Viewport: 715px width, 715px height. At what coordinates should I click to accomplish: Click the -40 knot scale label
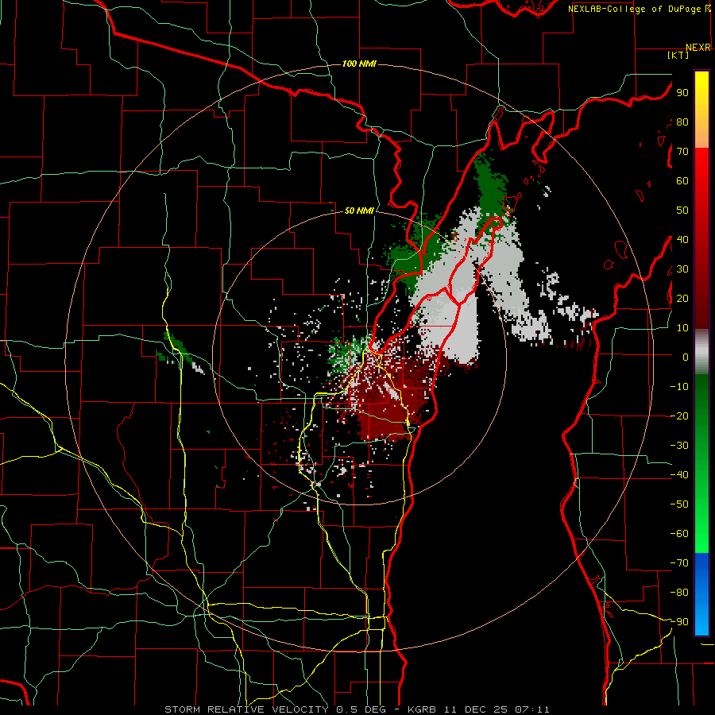click(x=679, y=475)
